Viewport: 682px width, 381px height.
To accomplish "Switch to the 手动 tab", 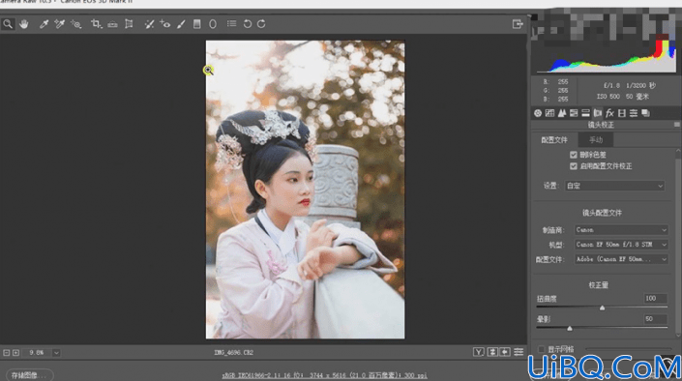I will 596,140.
